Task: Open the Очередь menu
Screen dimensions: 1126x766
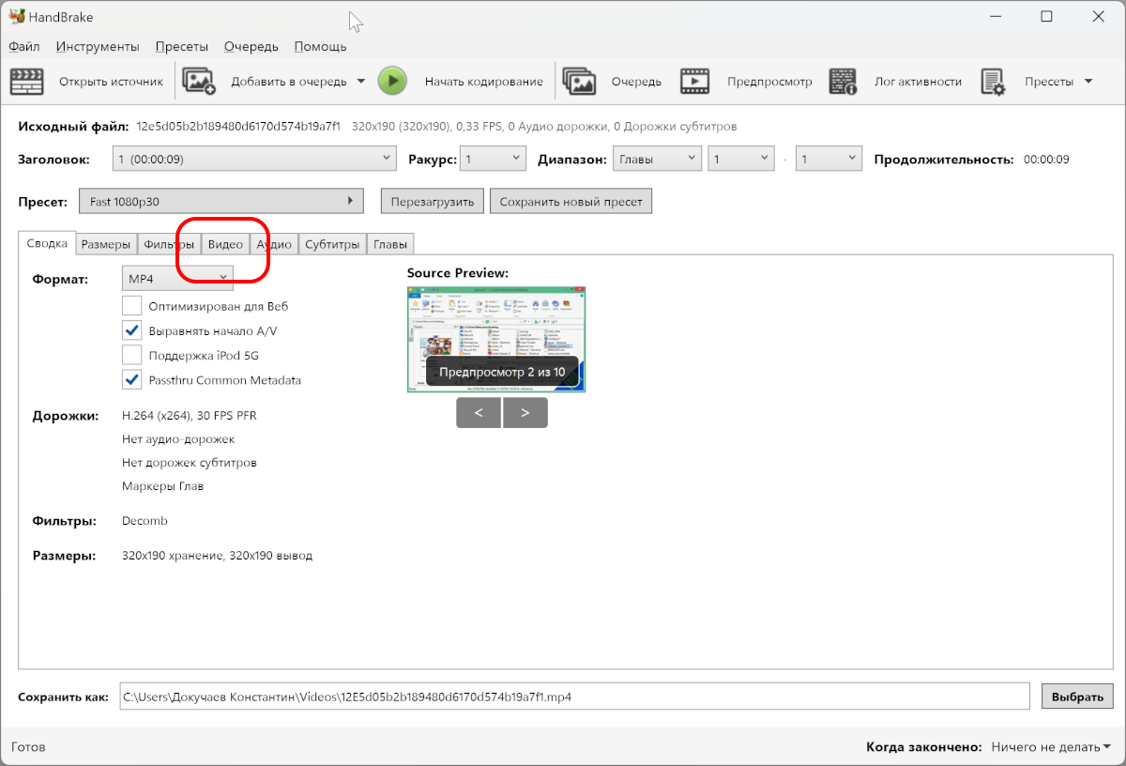Action: pyautogui.click(x=251, y=46)
